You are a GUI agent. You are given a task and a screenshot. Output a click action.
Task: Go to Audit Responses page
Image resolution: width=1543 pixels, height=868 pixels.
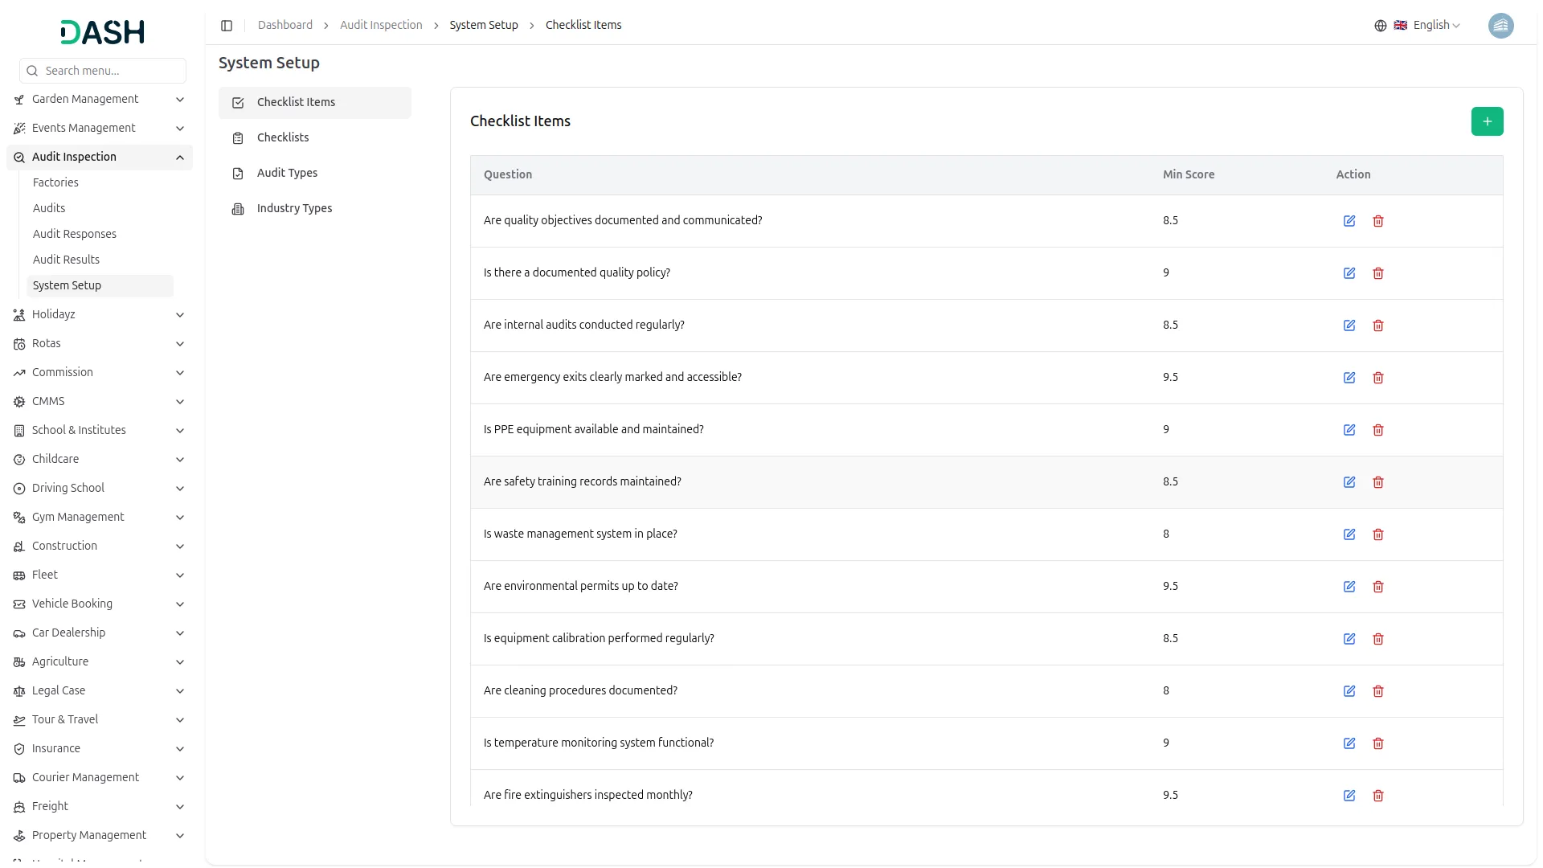pos(75,234)
